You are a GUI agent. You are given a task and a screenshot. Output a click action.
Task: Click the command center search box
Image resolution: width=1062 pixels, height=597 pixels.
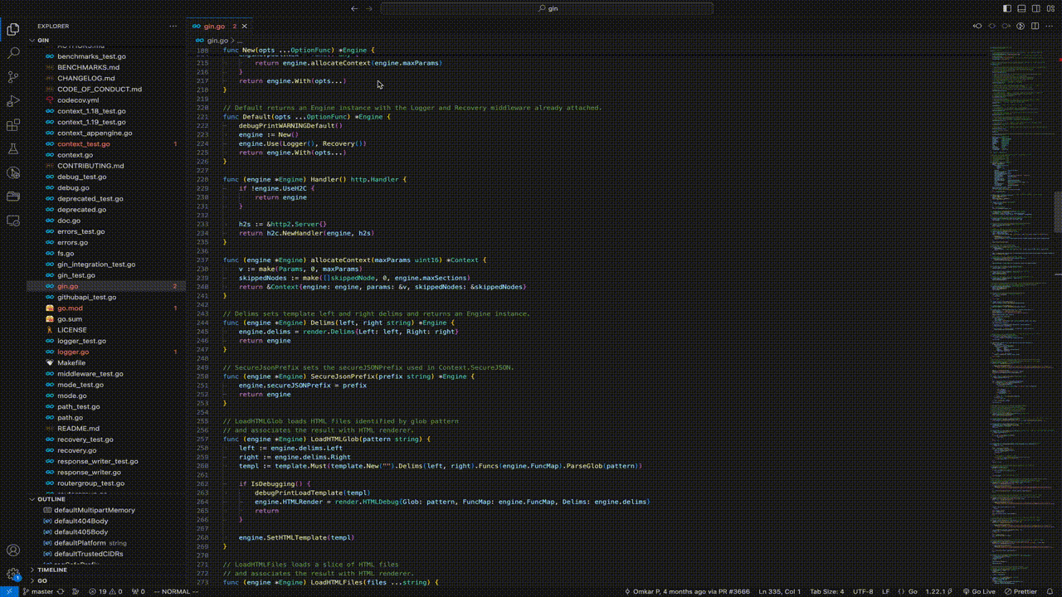coord(547,8)
